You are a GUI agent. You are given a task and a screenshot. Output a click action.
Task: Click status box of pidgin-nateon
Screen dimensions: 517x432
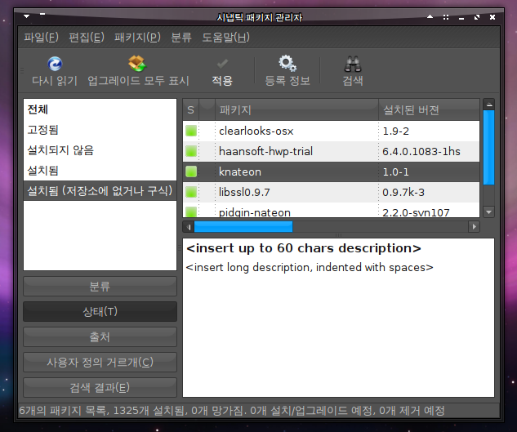point(191,212)
